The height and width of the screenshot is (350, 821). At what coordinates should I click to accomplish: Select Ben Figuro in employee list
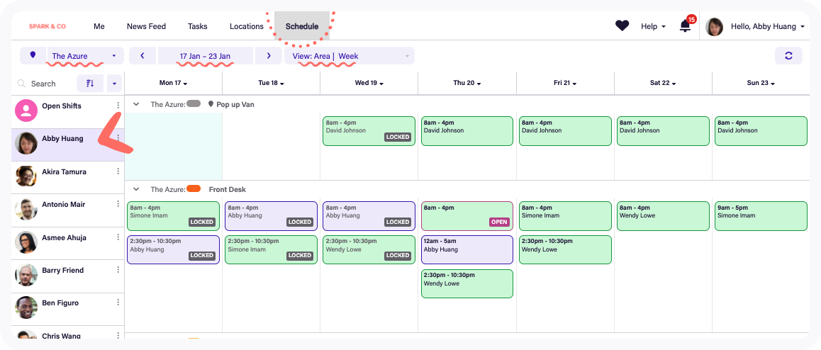(67, 309)
